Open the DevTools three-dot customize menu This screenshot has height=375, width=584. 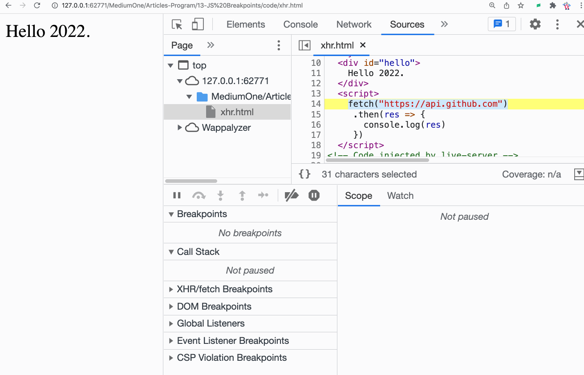point(557,24)
